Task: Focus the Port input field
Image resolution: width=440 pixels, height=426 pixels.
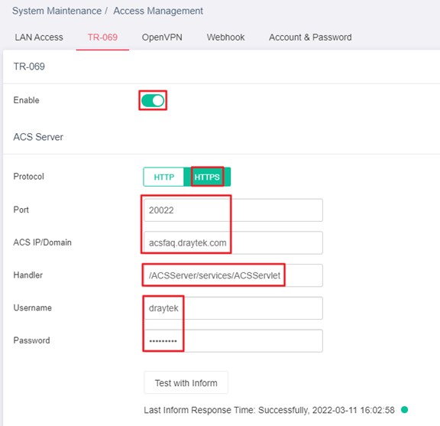Action: coord(233,210)
